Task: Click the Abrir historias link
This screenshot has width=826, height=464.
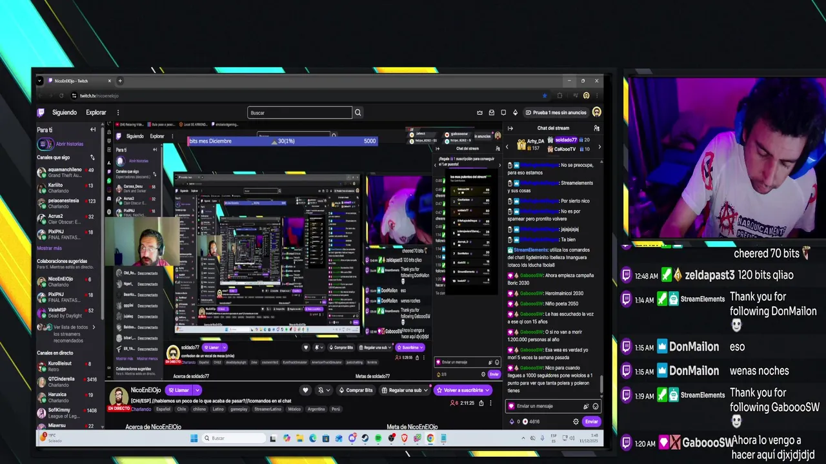Action: (x=69, y=144)
